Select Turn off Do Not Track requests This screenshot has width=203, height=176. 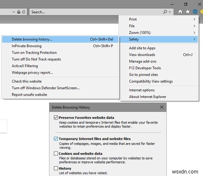(x=60, y=59)
